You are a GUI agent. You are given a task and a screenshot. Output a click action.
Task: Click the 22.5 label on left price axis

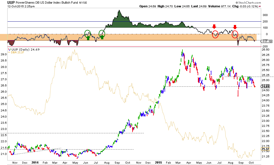click(x=3, y=135)
